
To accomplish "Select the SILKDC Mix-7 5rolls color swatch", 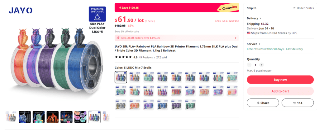I will pos(121,77).
